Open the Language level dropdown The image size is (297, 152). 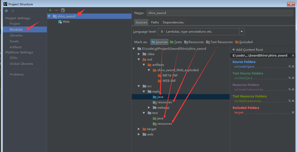241,32
